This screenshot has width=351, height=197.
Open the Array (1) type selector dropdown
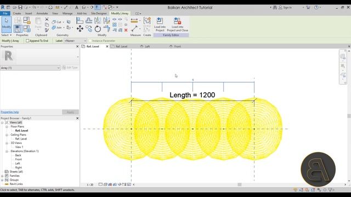30,68
